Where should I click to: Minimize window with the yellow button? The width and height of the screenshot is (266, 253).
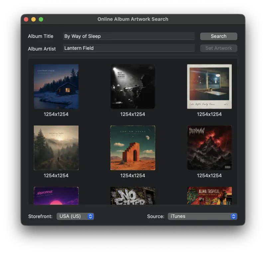34,19
